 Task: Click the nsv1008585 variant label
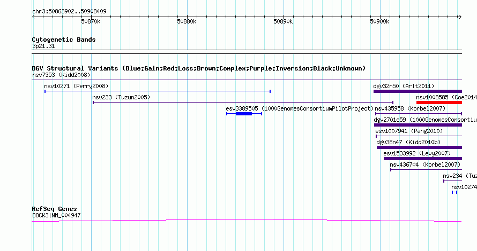tap(446, 97)
